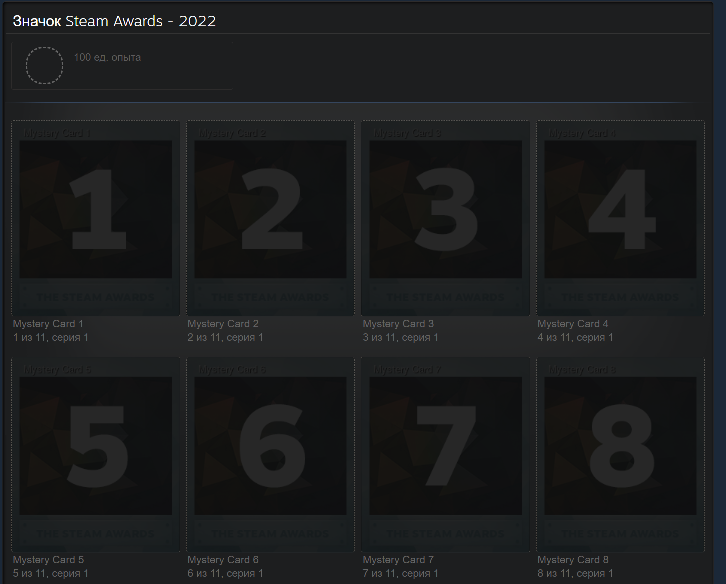Screen dimensions: 726x584
Task: Click the 'Mystery Card 5' caption below card
Action: (x=48, y=560)
